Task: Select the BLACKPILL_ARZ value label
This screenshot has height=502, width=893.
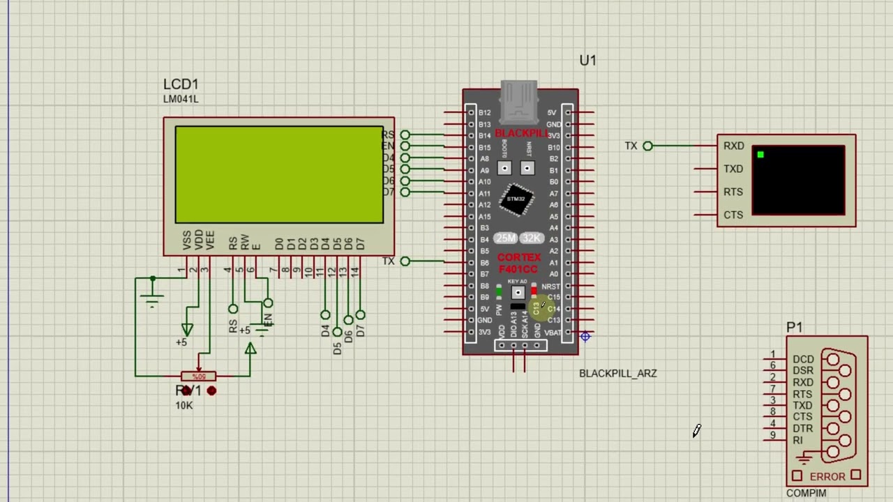Action: (x=618, y=373)
